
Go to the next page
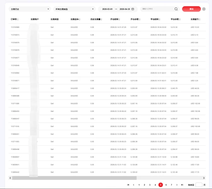click(x=177, y=185)
